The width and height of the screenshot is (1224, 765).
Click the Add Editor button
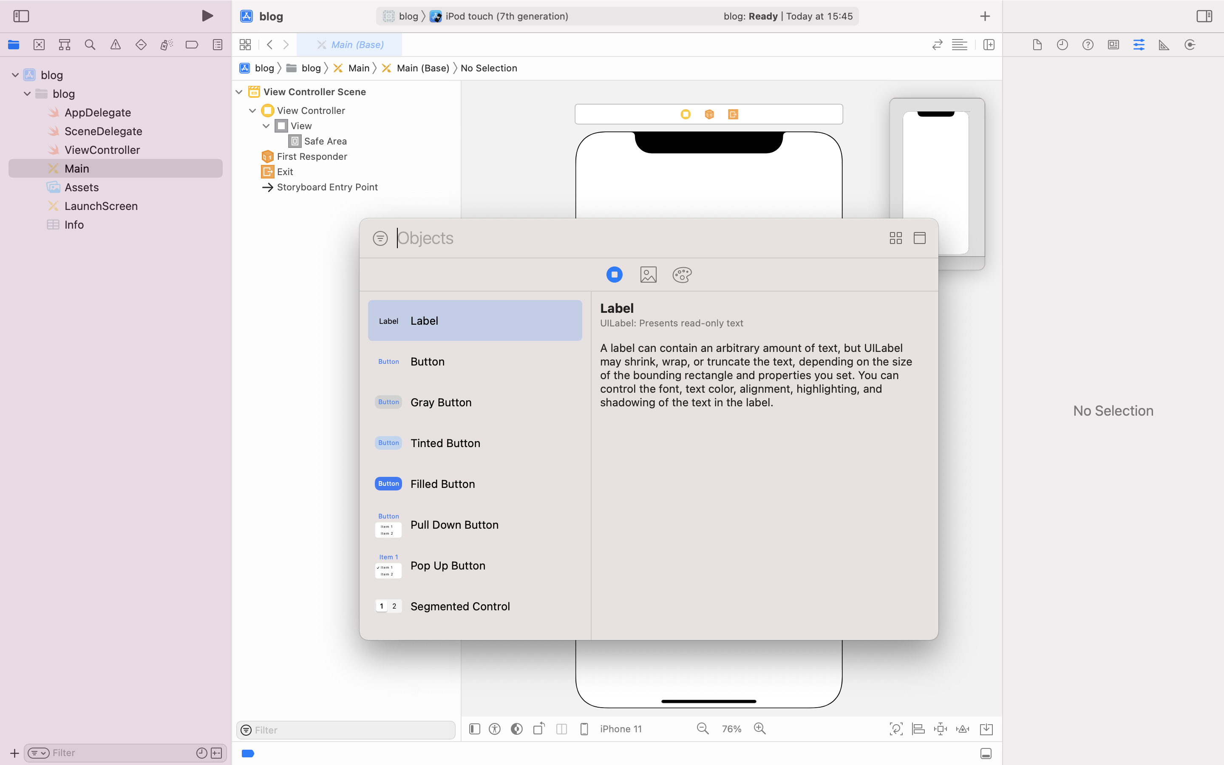pos(989,44)
